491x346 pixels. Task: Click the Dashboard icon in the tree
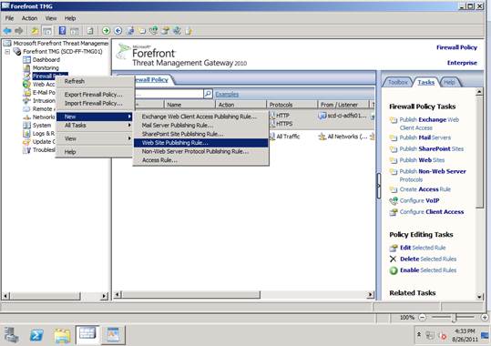(26, 59)
